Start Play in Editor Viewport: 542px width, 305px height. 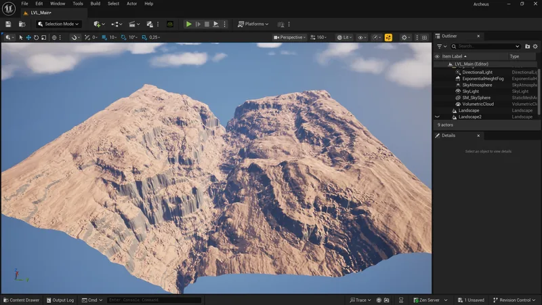[x=189, y=24]
